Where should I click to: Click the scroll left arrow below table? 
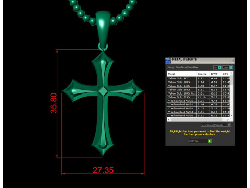[x=169, y=120]
